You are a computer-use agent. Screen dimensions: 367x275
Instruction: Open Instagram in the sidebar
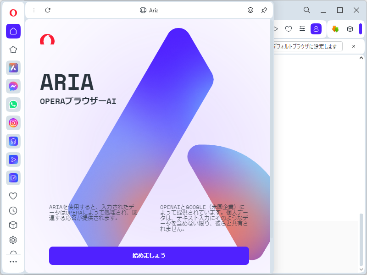tap(13, 123)
